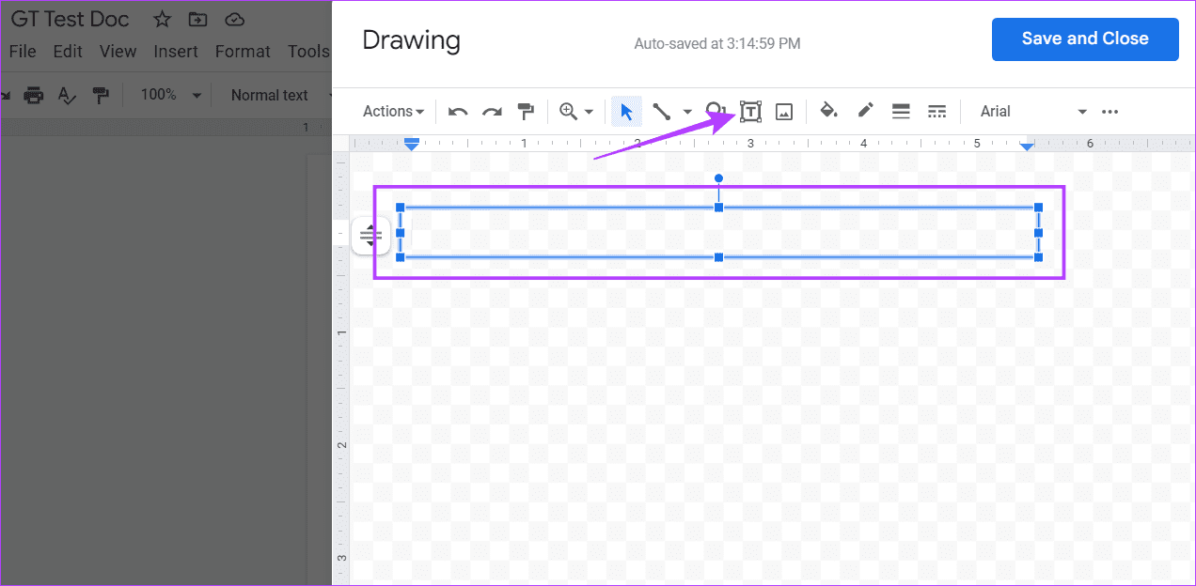This screenshot has width=1196, height=586.
Task: Click the Border dash icon
Action: click(936, 111)
